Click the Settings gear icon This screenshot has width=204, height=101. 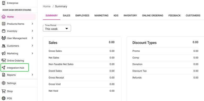click(4, 83)
